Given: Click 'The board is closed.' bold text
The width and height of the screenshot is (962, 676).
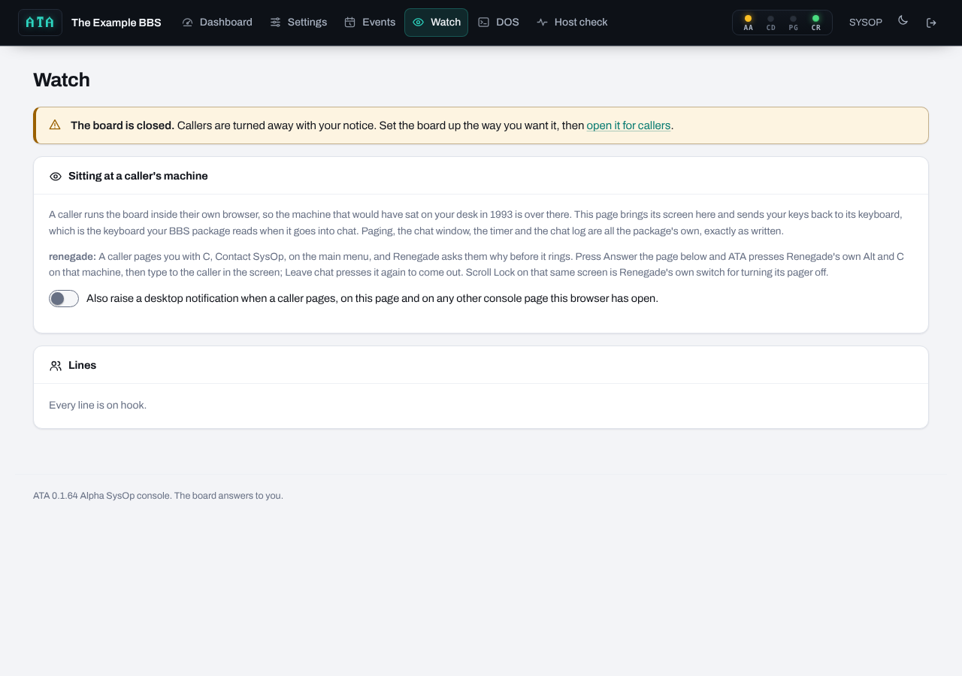Looking at the screenshot, I should coord(123,125).
